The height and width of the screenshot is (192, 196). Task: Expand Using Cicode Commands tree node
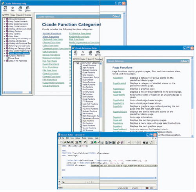(x=4, y=22)
